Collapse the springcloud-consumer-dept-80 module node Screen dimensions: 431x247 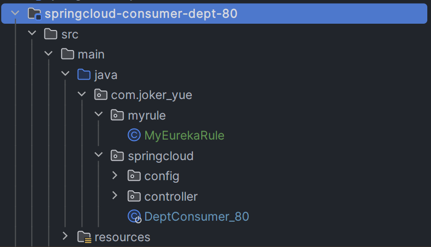coord(15,13)
